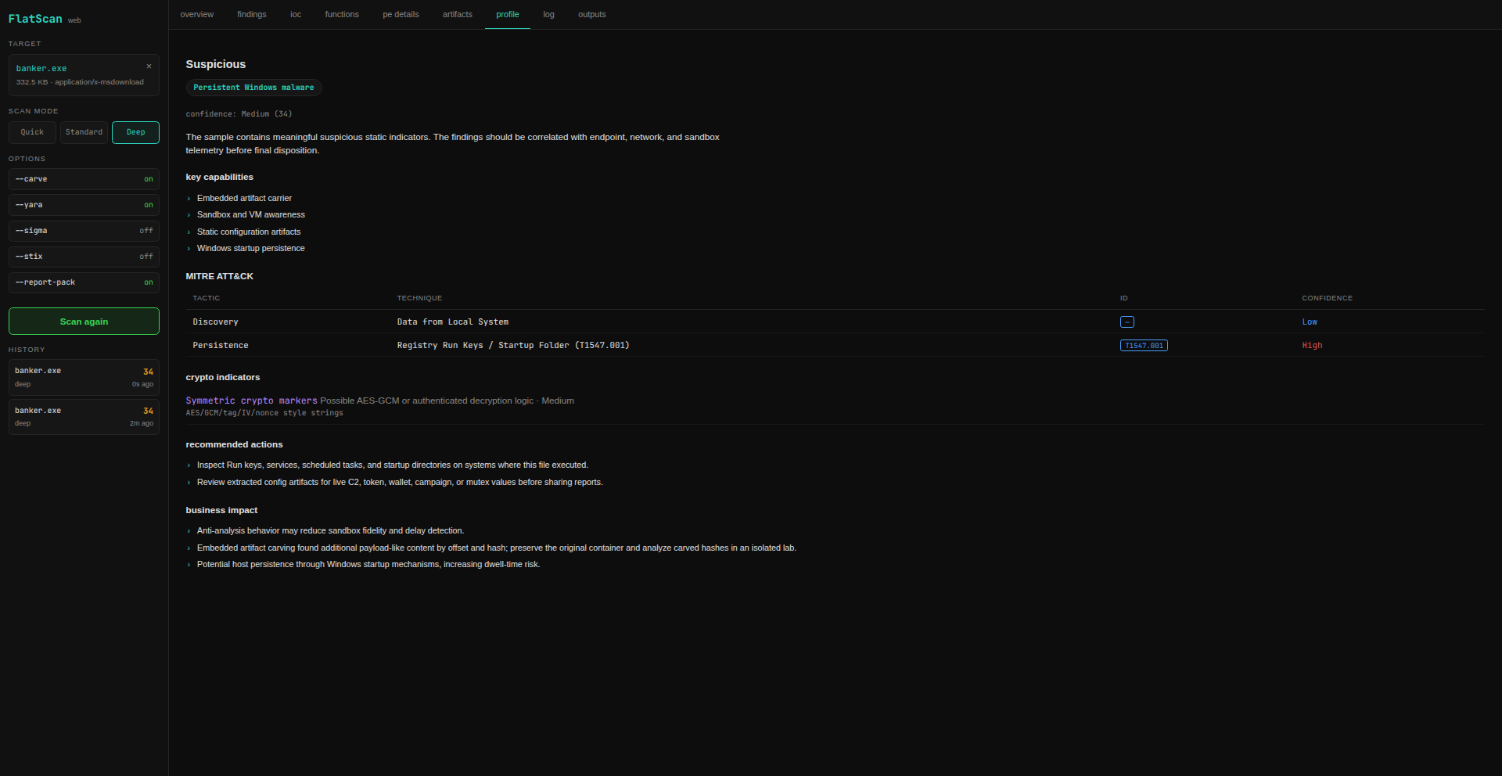Click the Symmetric crypto markers indicator
This screenshot has width=1502, height=776.
point(251,401)
